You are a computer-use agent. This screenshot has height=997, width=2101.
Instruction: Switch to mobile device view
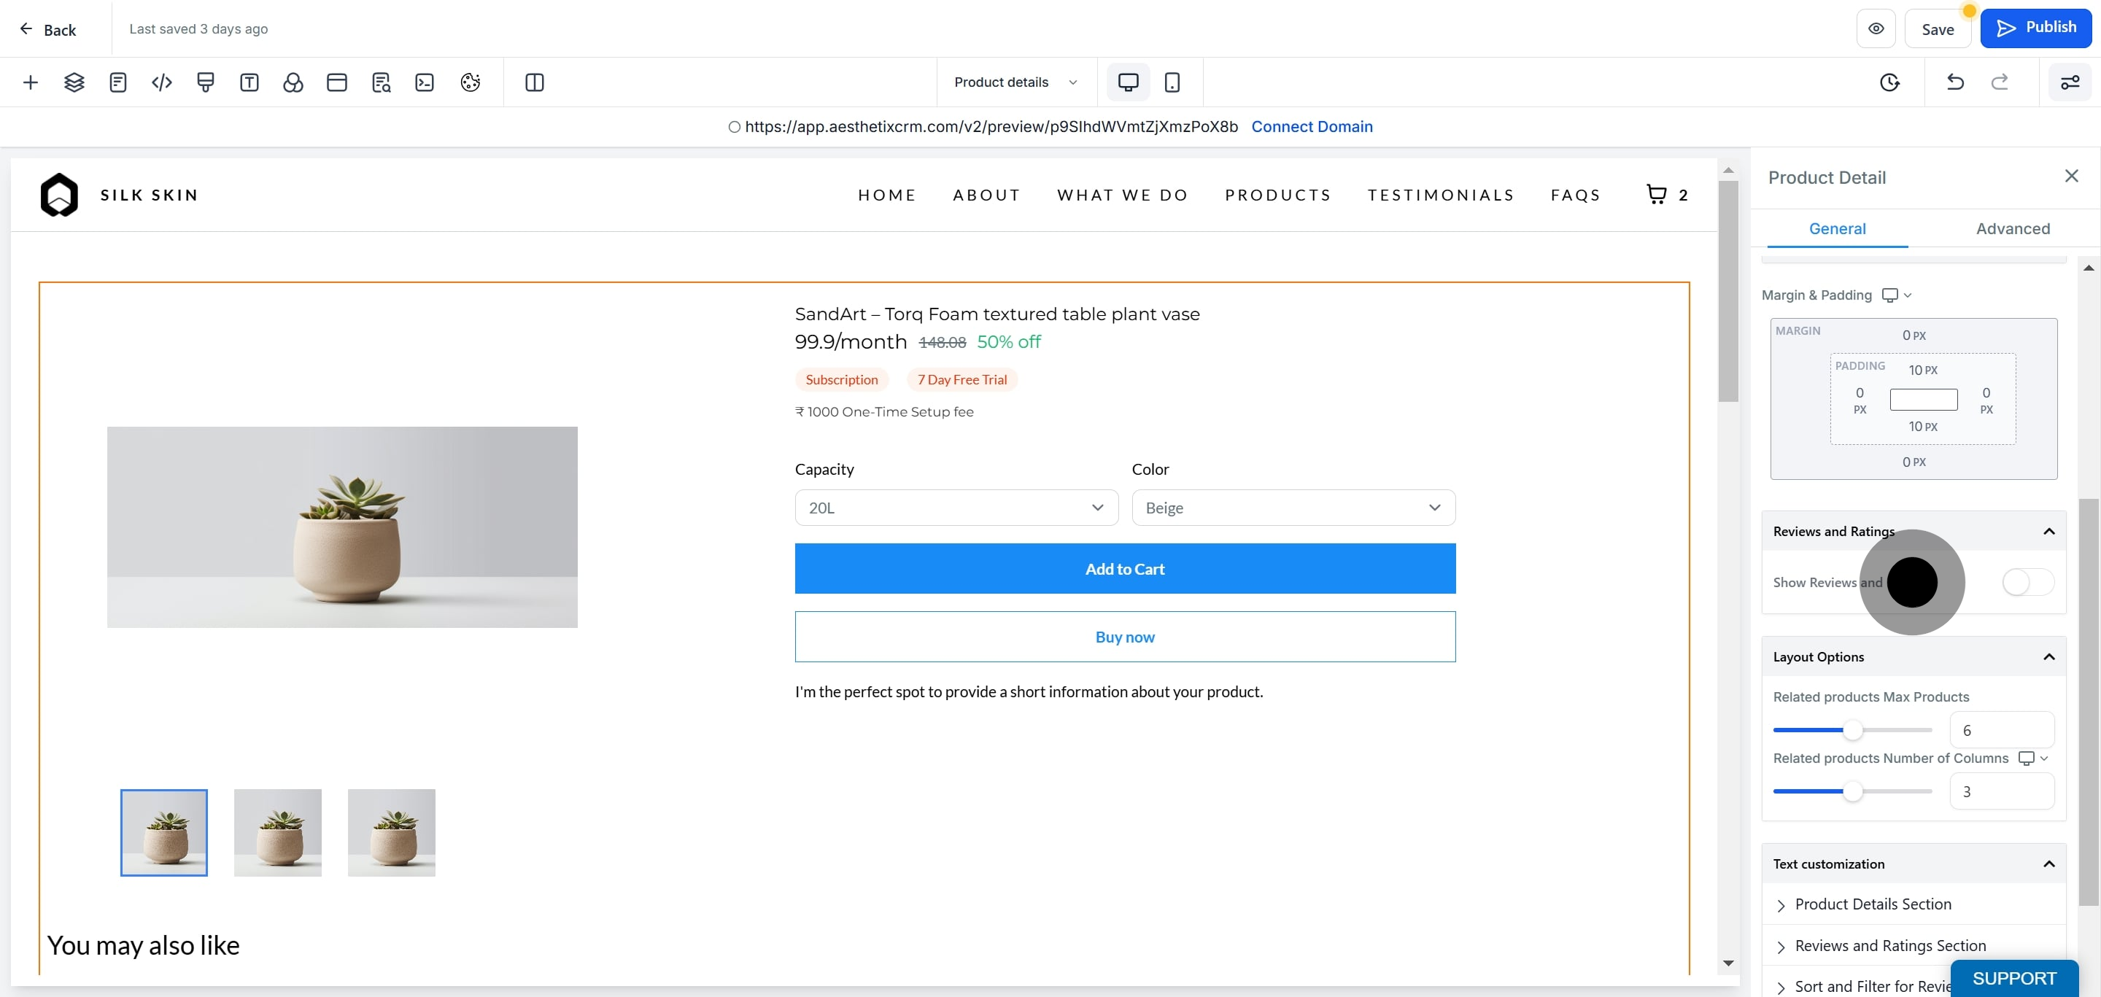click(x=1171, y=82)
